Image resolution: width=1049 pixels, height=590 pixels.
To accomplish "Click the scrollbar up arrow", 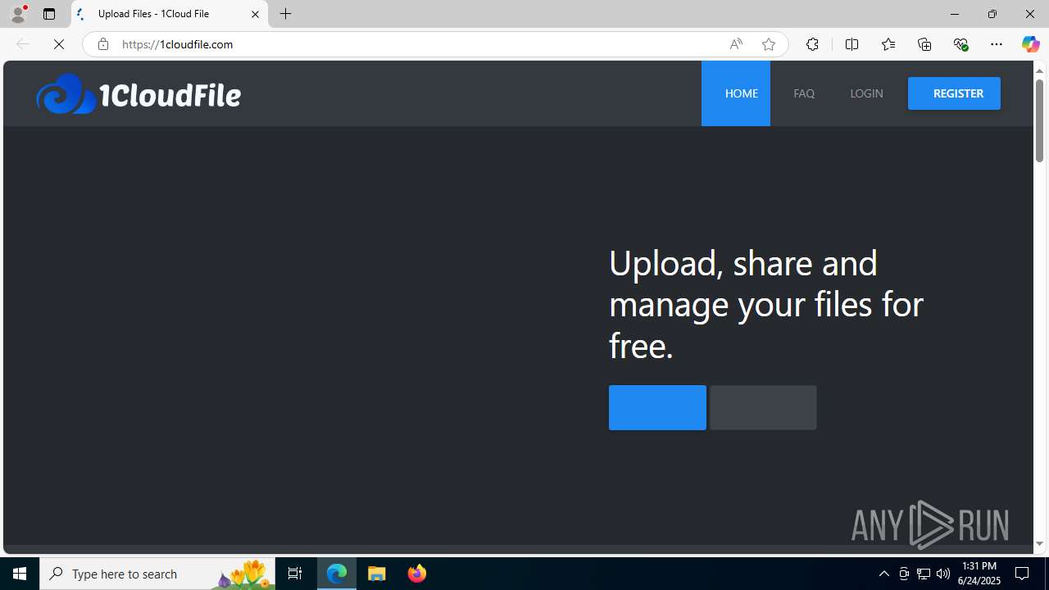I will pos(1039,70).
